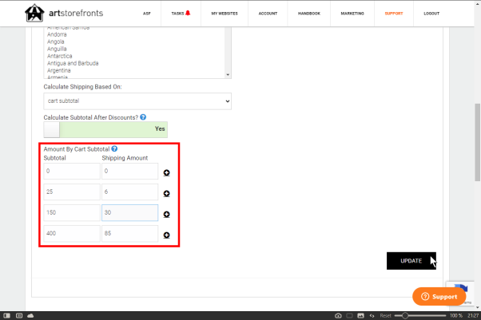Select Andorra in the country list
The height and width of the screenshot is (320, 481).
tap(57, 34)
